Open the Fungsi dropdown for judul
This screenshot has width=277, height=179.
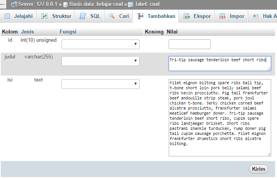pos(100,61)
